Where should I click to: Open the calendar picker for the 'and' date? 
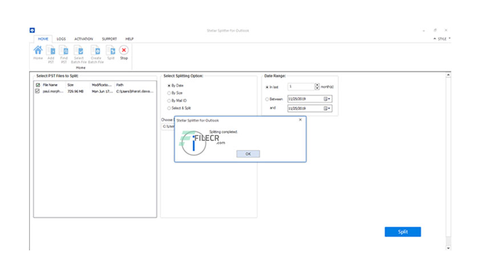coord(327,108)
